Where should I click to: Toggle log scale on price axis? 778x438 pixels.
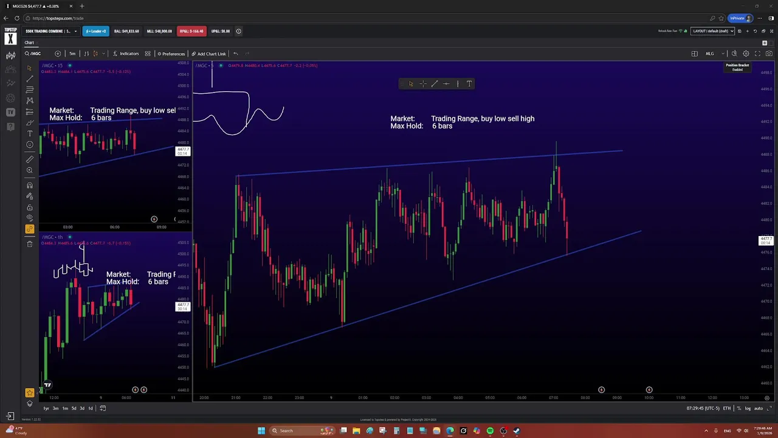tap(748, 408)
